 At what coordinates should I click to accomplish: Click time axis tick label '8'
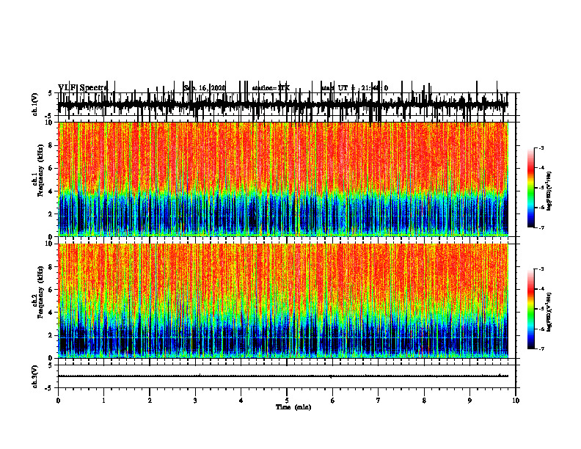point(424,401)
